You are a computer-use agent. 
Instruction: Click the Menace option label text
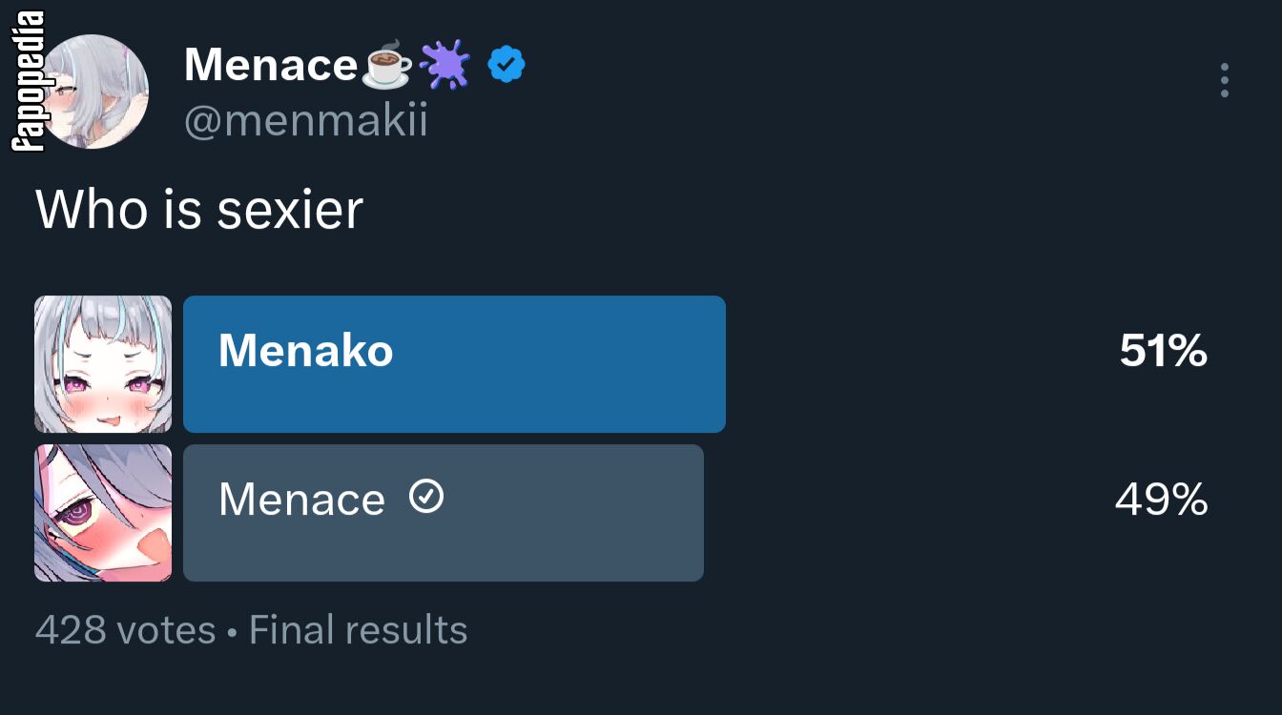(301, 500)
